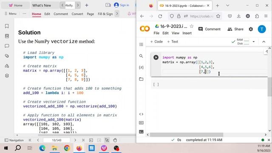This screenshot has width=272, height=153.
Task: Open Chrome from the taskbar
Action: 67,148
